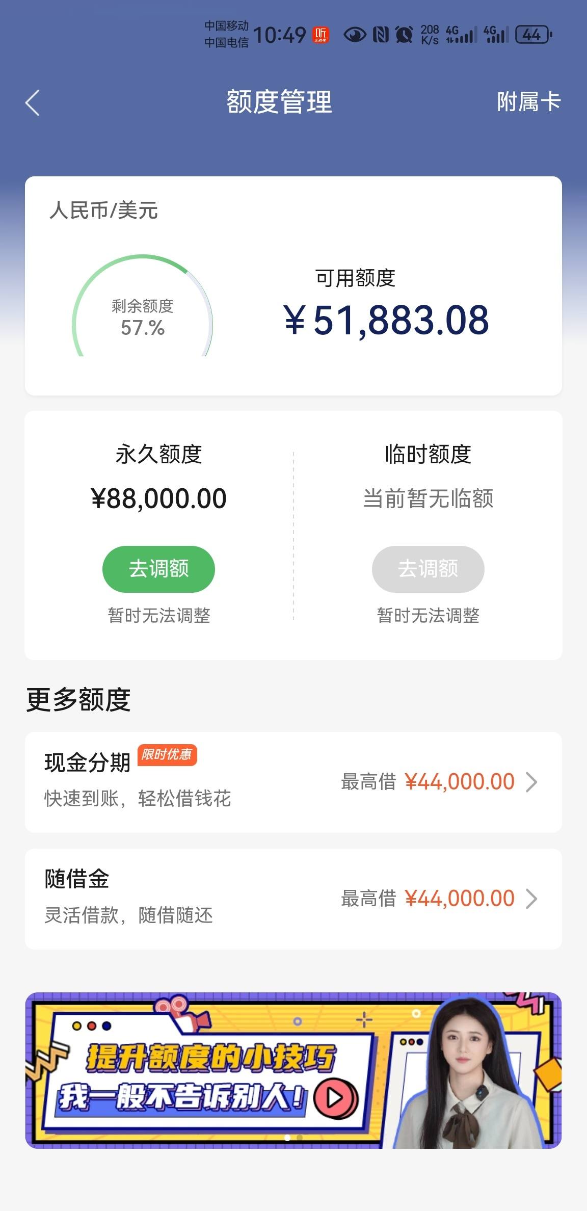
Task: Tap the 剩余额度 circular progress gauge
Action: pyautogui.click(x=142, y=306)
